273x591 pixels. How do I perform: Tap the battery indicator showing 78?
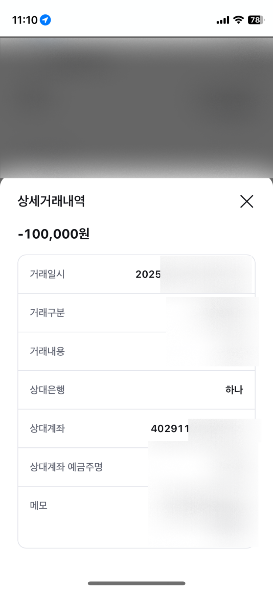point(256,20)
